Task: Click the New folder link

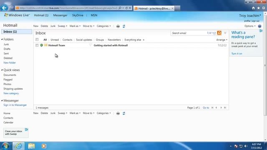Action: point(10,62)
